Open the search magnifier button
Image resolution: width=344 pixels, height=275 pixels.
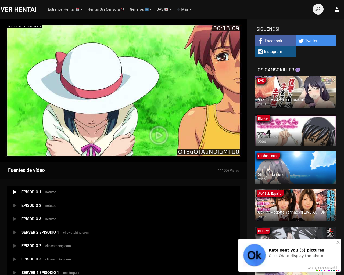coord(318,9)
